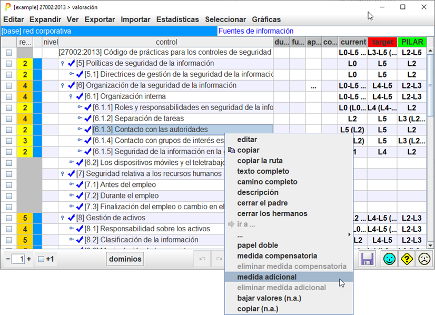Enable the +1 checkbox
The height and width of the screenshot is (315, 435).
click(41, 259)
